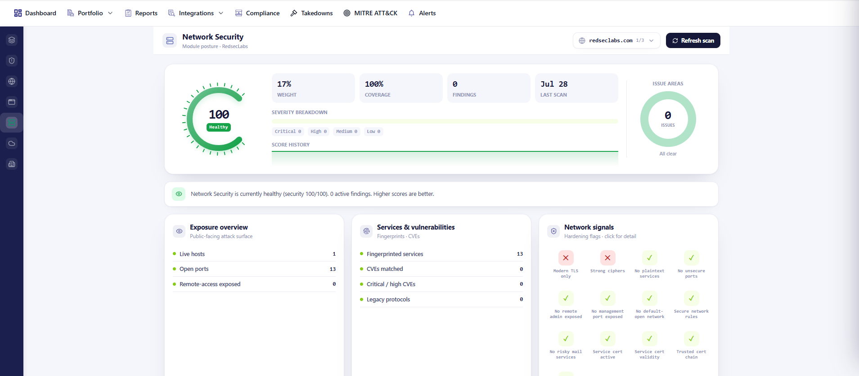Click the severity breakdown bar

click(x=445, y=121)
